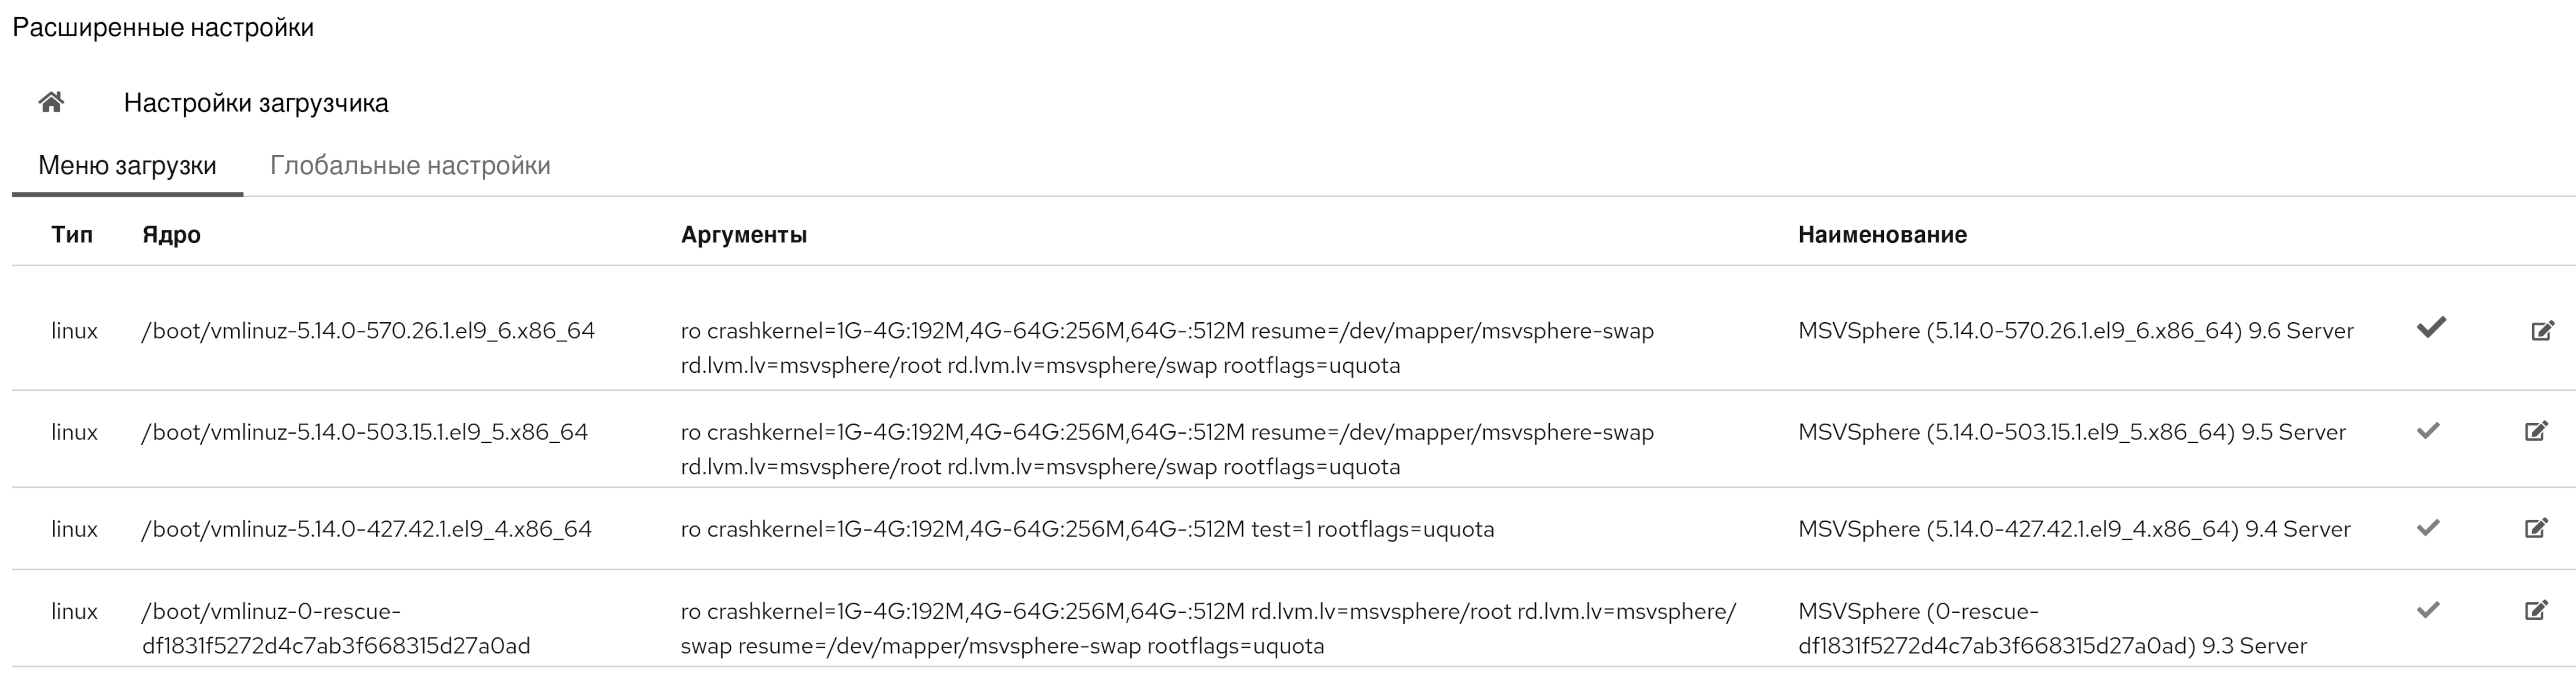The height and width of the screenshot is (676, 2576).
Task: Select /boot/vmlinuz-5.14.0-570.26.1.el9_6.x86_64 kernel path
Action: pyautogui.click(x=368, y=331)
